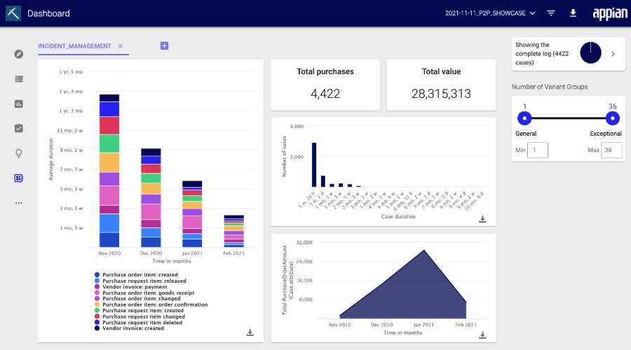
Task: Click the Exceptional variant slider handle
Action: [613, 118]
